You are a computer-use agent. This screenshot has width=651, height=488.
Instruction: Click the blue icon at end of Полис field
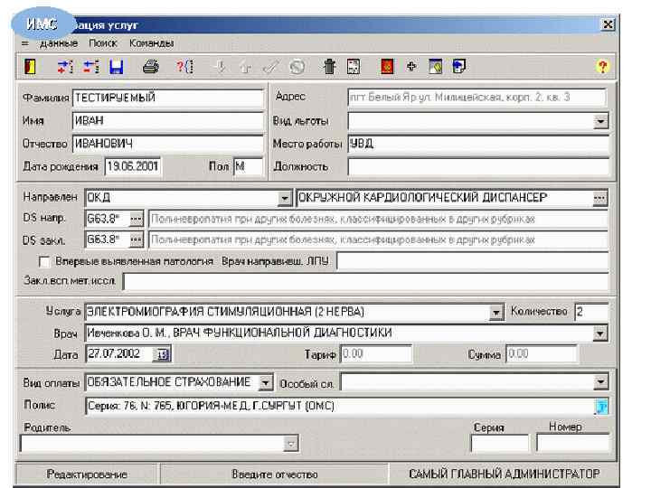pyautogui.click(x=601, y=407)
